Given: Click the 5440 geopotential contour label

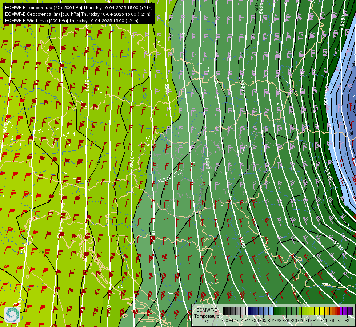Looking at the screenshot, I should pos(243,85).
